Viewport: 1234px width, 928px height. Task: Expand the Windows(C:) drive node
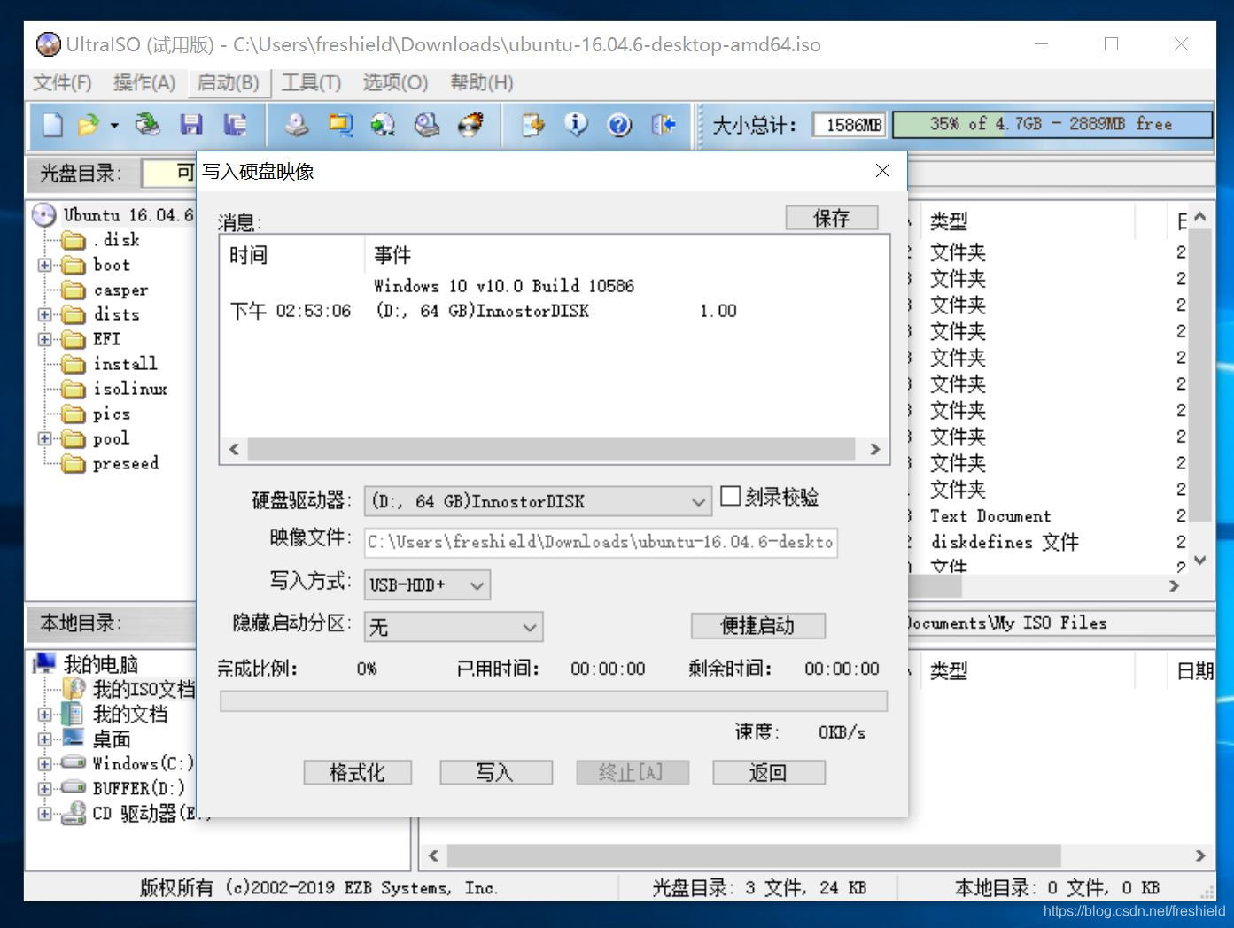pyautogui.click(x=44, y=763)
